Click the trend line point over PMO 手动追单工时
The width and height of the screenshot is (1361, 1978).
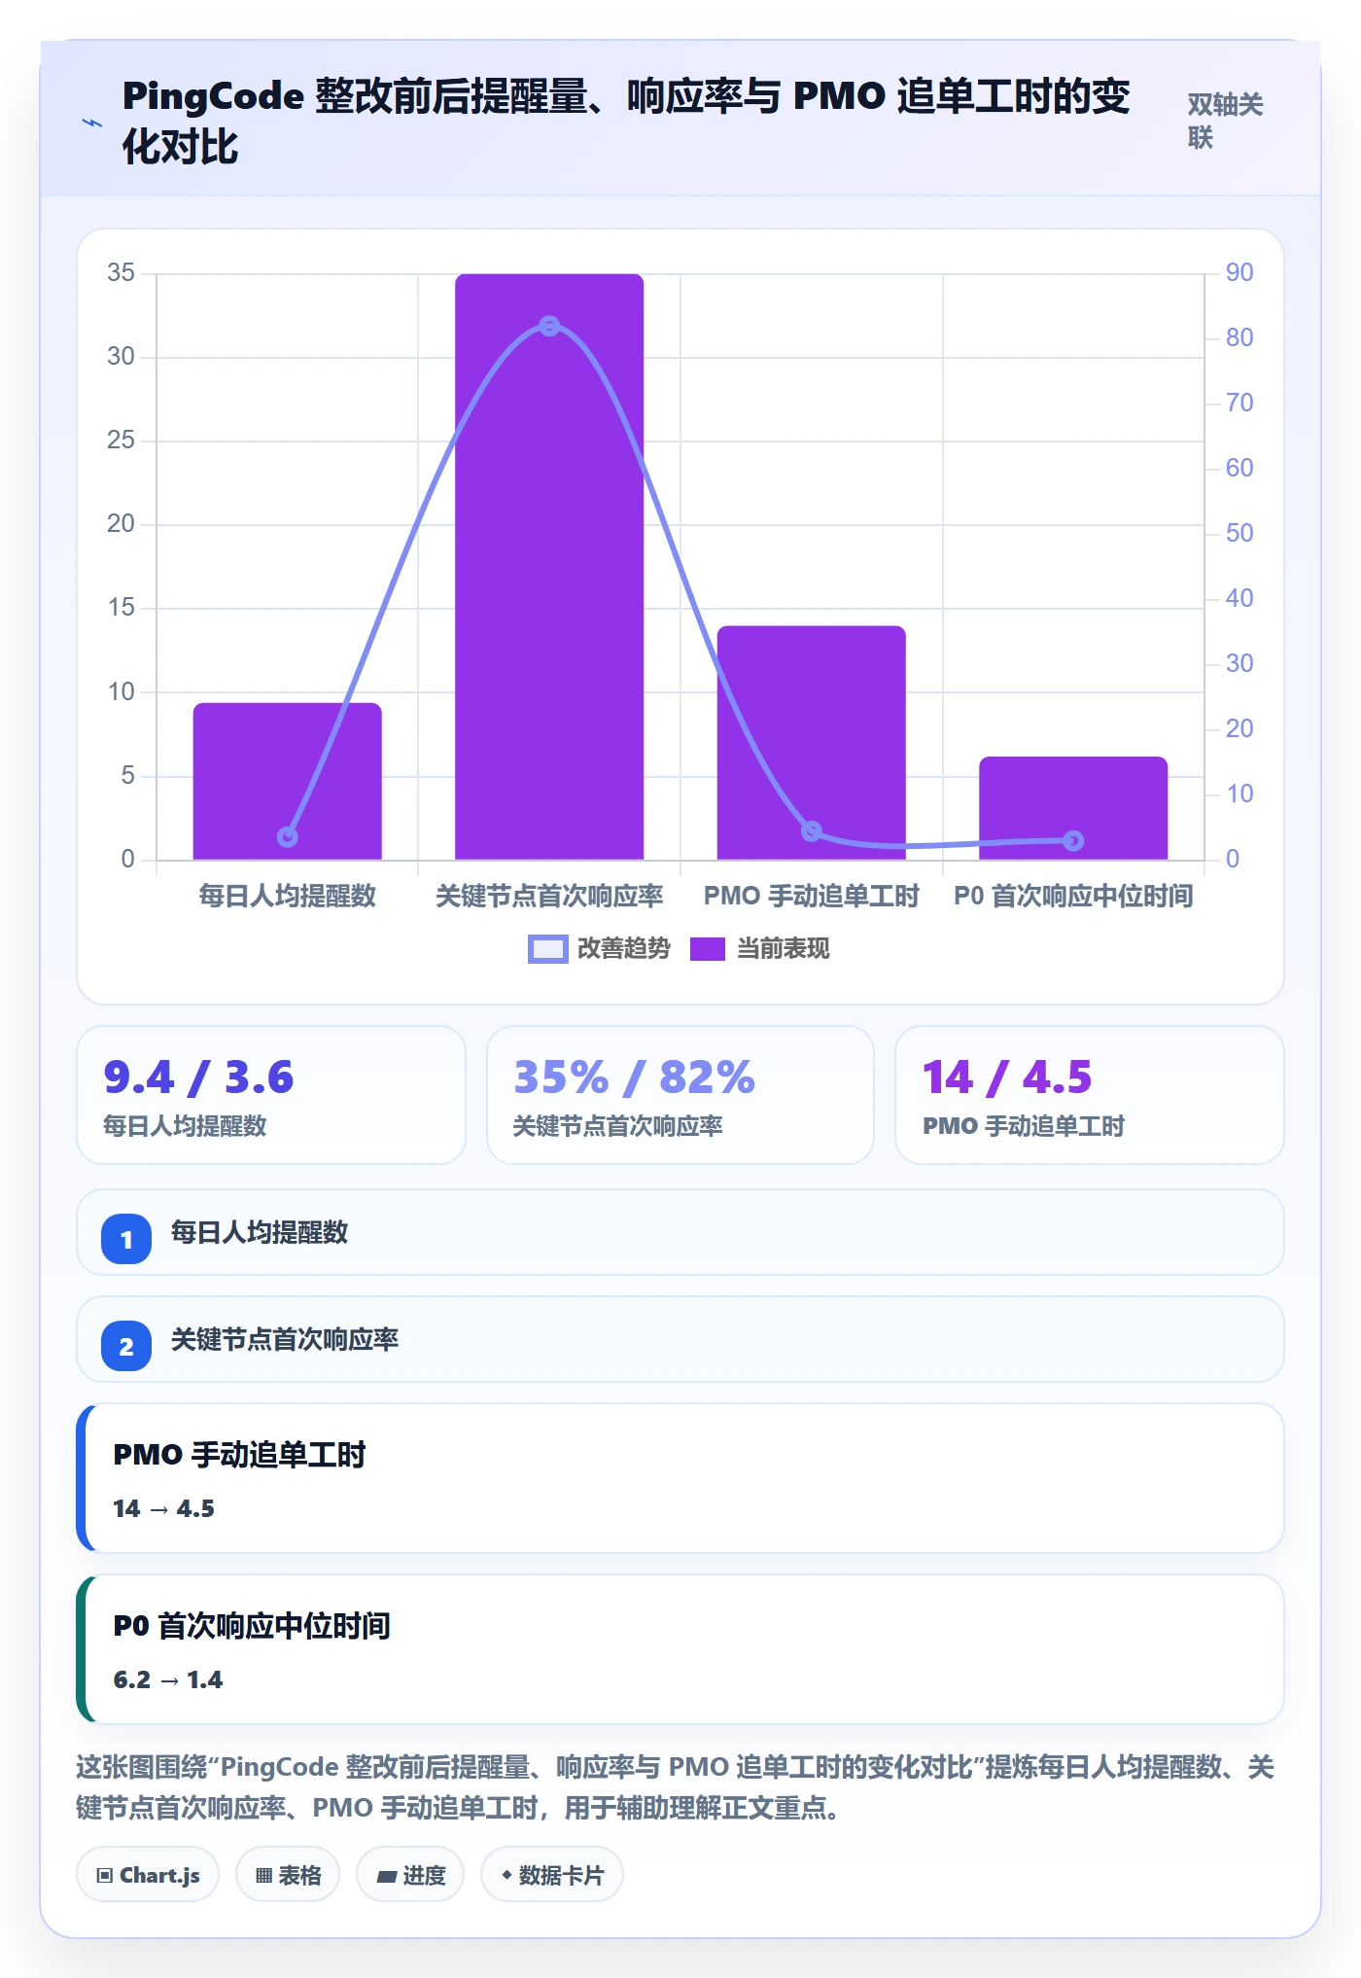[812, 830]
